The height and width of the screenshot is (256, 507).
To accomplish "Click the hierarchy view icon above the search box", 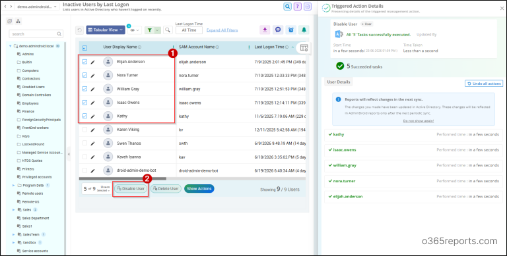I will pyautogui.click(x=18, y=21).
